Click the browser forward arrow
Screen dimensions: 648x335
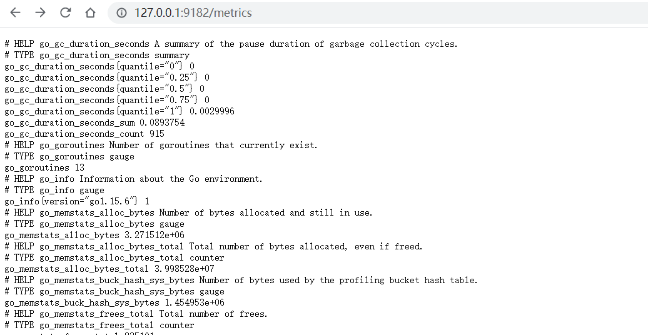(40, 12)
